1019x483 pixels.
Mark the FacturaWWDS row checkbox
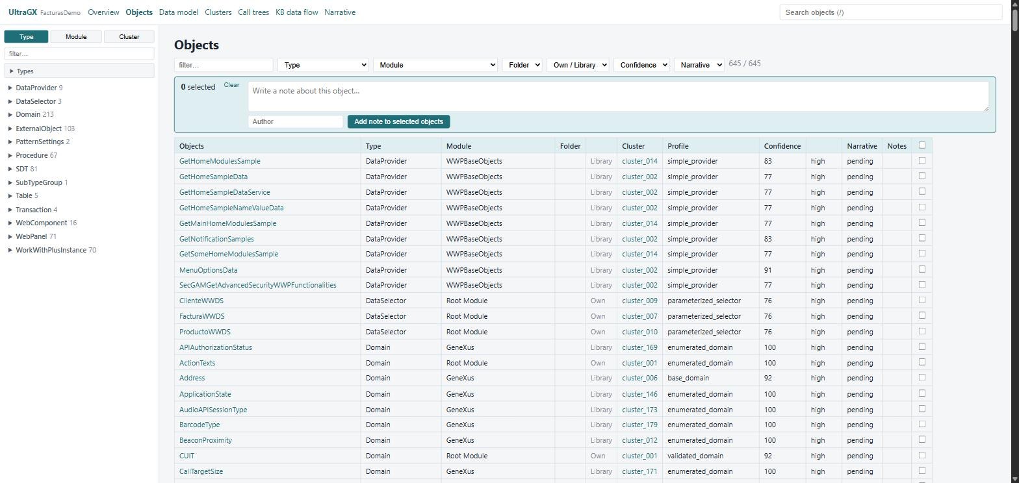(922, 316)
